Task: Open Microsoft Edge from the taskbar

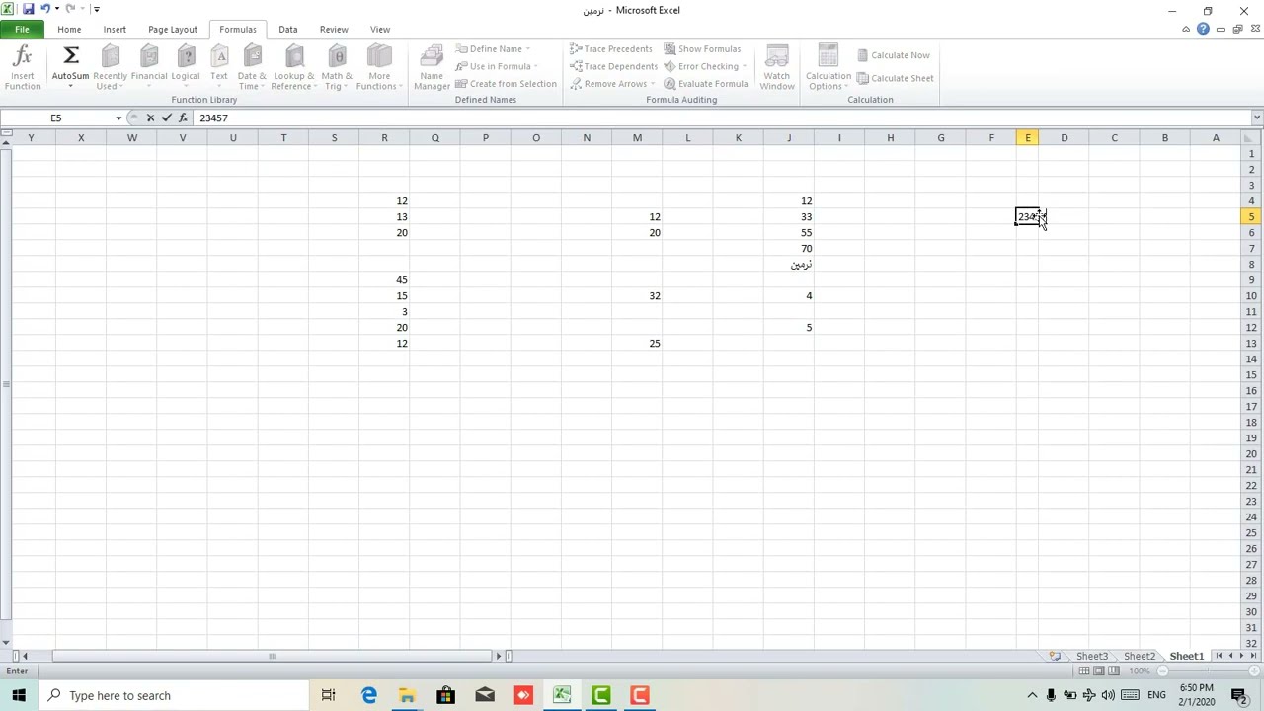Action: click(368, 695)
